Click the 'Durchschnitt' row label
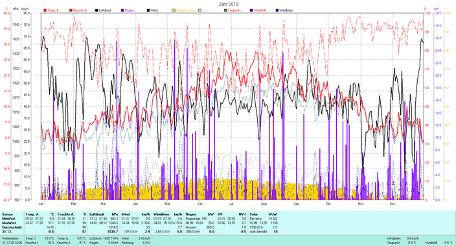Image resolution: width=456 pixels, height=246 pixels. (12, 227)
